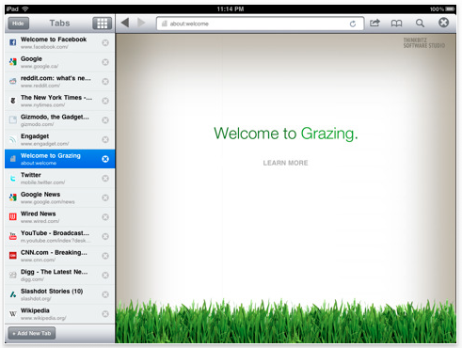The width and height of the screenshot is (462, 348).
Task: Switch to the Google News tab
Action: (59, 198)
